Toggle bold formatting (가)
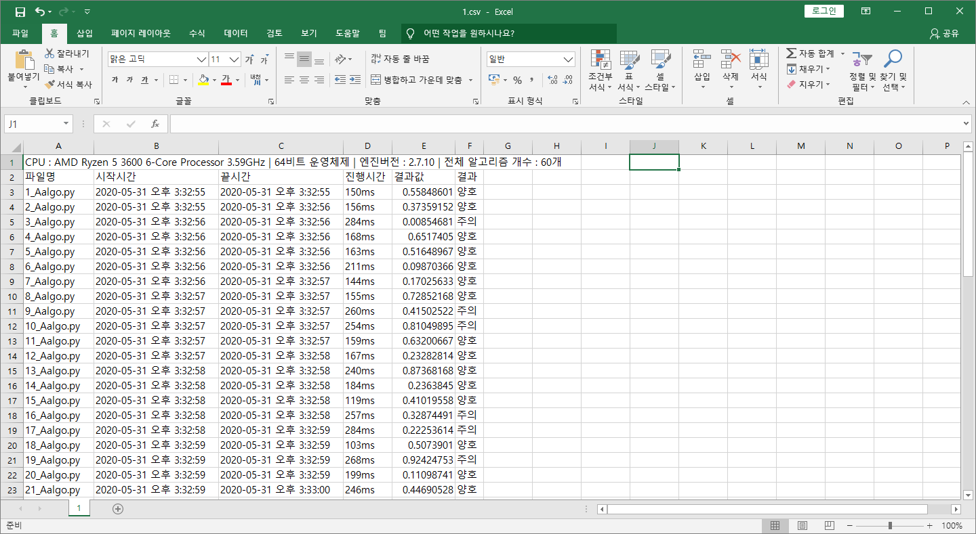 115,80
